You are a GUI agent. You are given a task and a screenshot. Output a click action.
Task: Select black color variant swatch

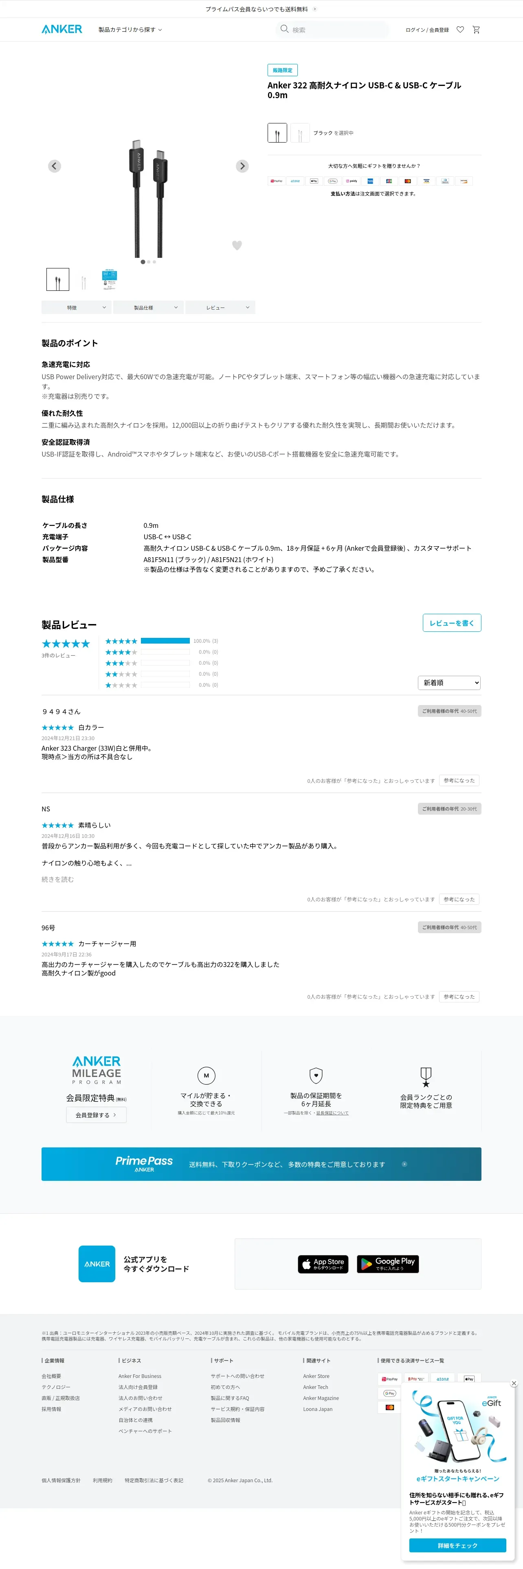(x=277, y=133)
